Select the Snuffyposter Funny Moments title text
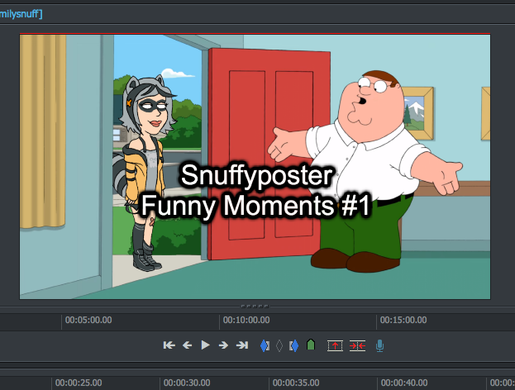This screenshot has width=515, height=390. (x=255, y=190)
